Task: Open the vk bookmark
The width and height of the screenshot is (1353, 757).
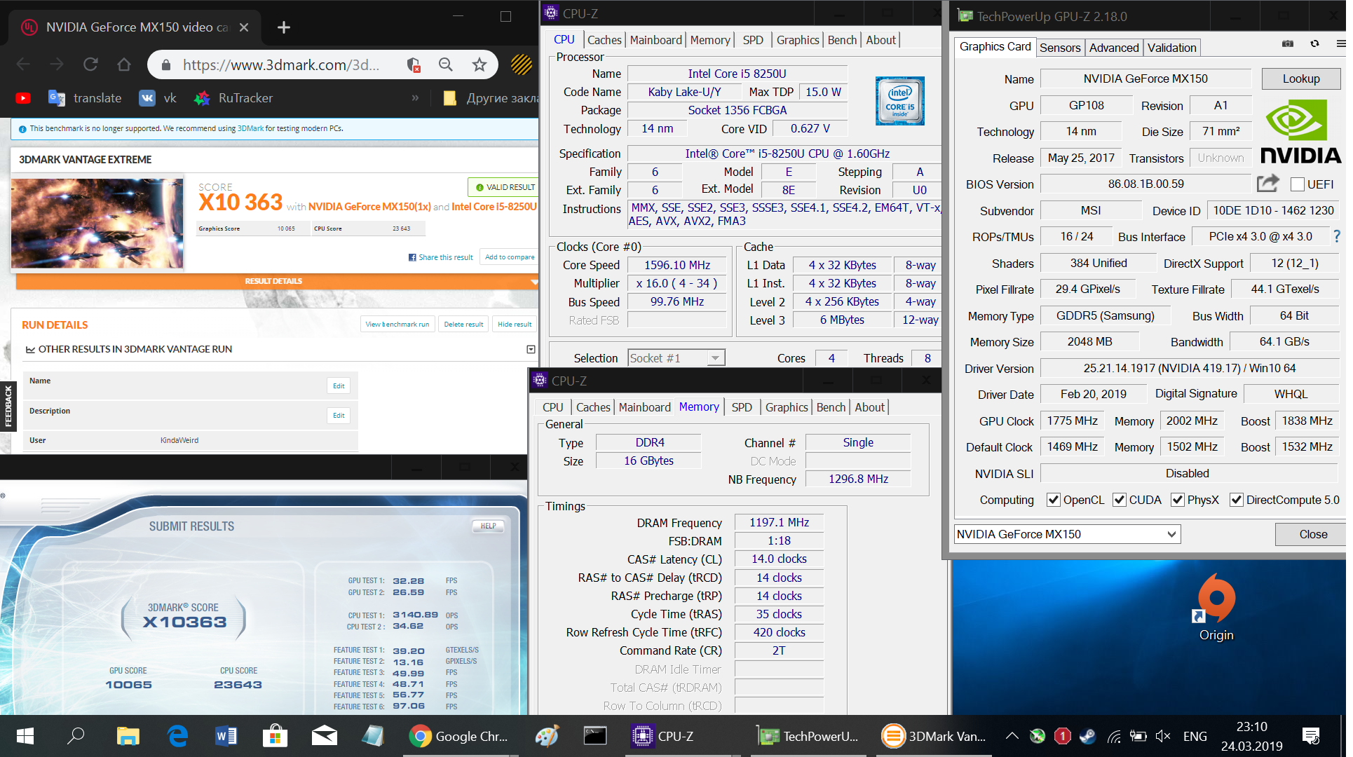Action: 158,98
